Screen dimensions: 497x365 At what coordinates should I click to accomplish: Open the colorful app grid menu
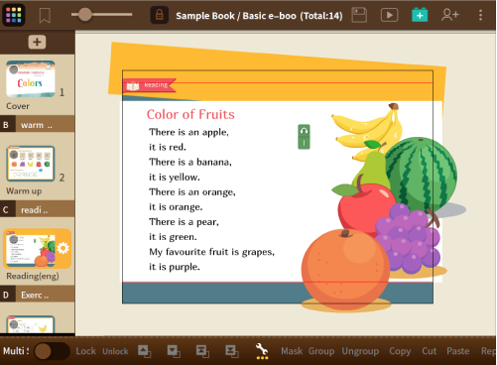14,15
